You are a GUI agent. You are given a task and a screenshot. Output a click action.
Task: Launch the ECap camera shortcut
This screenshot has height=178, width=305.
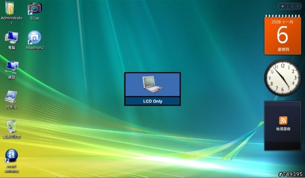[x=35, y=9]
